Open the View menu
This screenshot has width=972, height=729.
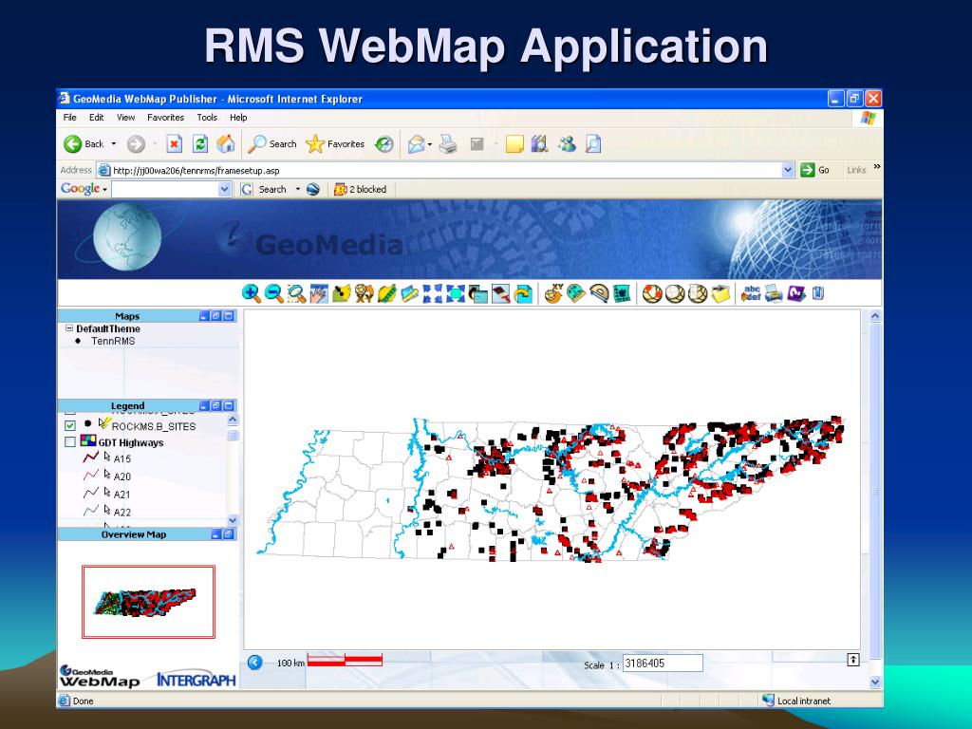pos(125,117)
